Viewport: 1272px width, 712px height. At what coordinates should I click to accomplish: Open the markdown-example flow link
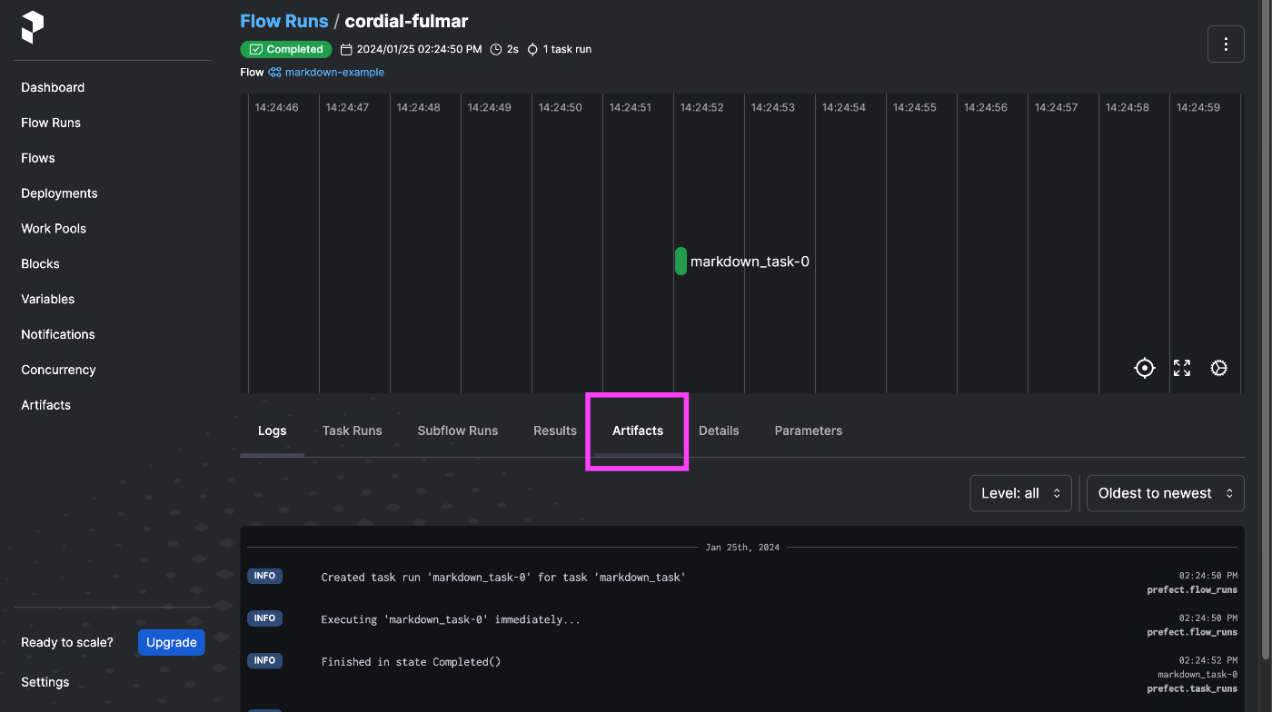pyautogui.click(x=334, y=73)
